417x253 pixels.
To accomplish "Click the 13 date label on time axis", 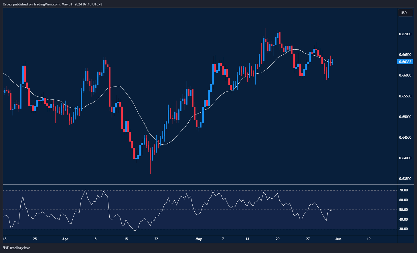I will pos(247,239).
